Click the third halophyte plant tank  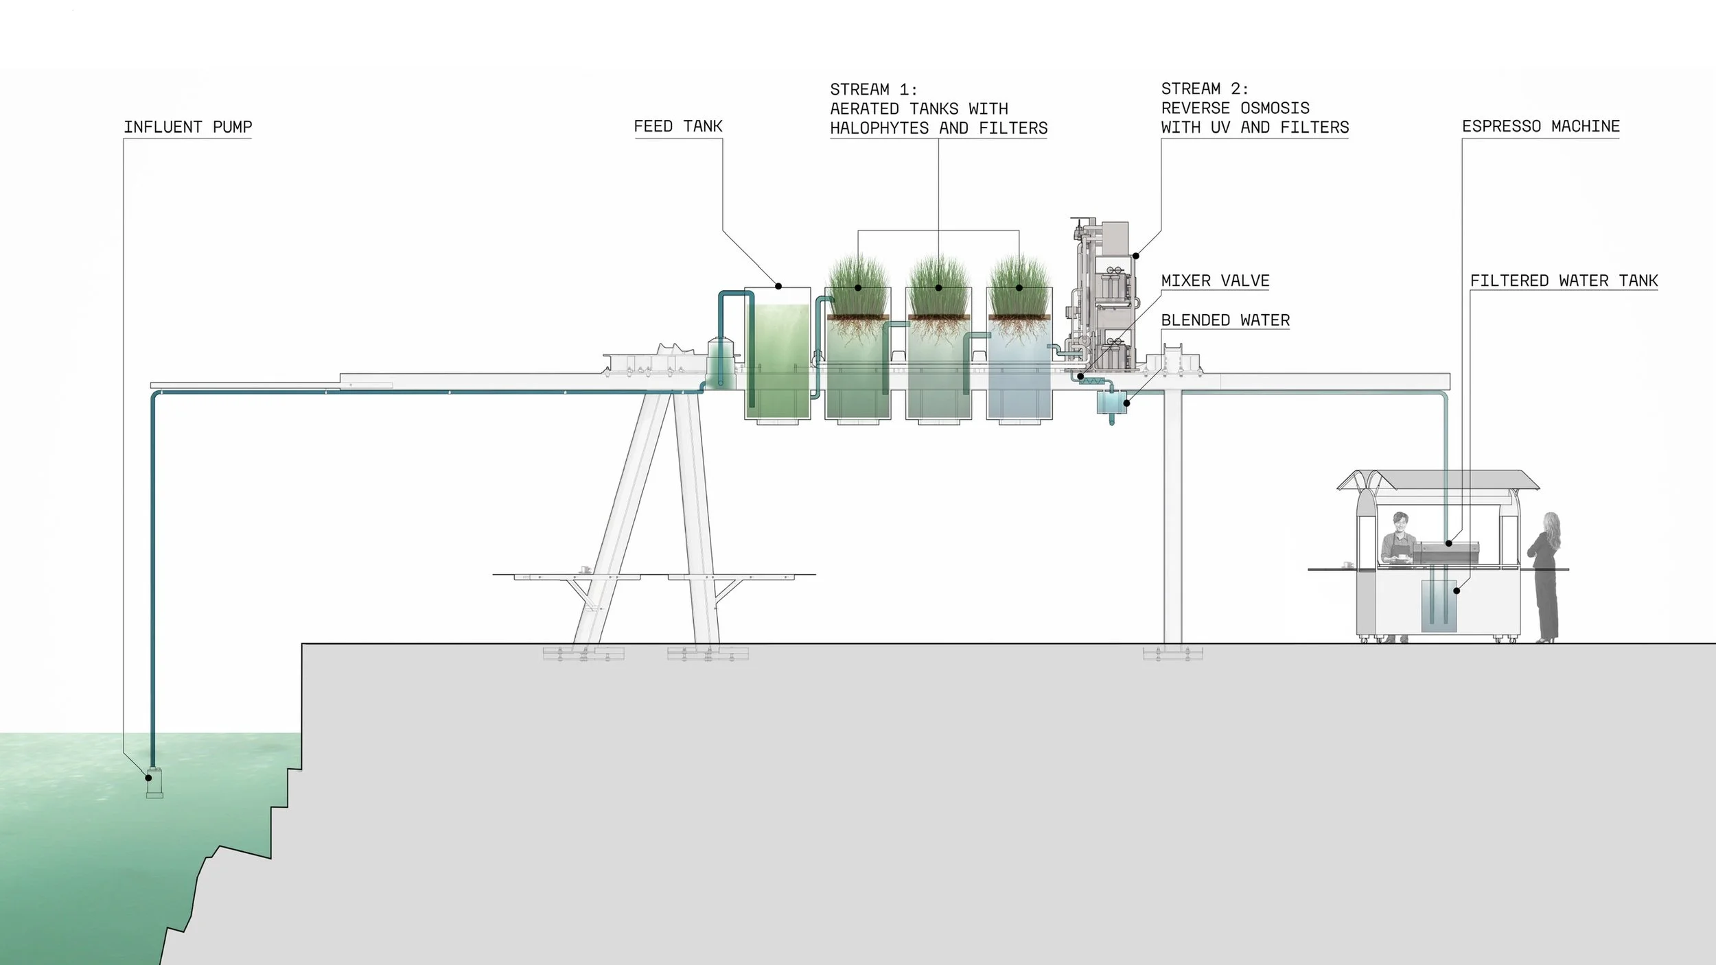click(1019, 357)
